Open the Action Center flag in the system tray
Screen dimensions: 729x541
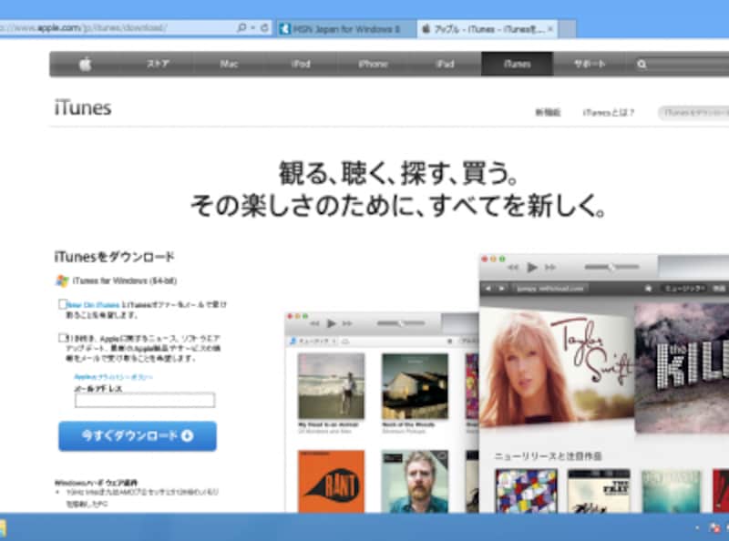714,528
